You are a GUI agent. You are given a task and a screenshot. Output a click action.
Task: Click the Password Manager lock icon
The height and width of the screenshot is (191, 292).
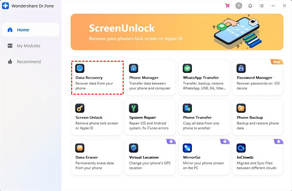point(241,68)
